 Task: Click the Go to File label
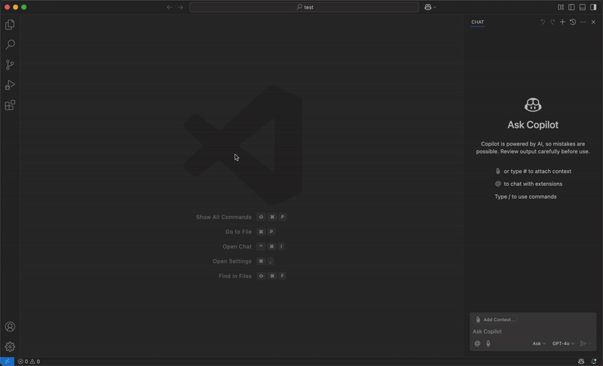pos(238,232)
